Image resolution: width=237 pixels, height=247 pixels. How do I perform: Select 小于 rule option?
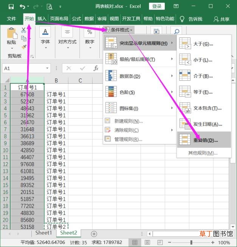pyautogui.click(x=204, y=59)
